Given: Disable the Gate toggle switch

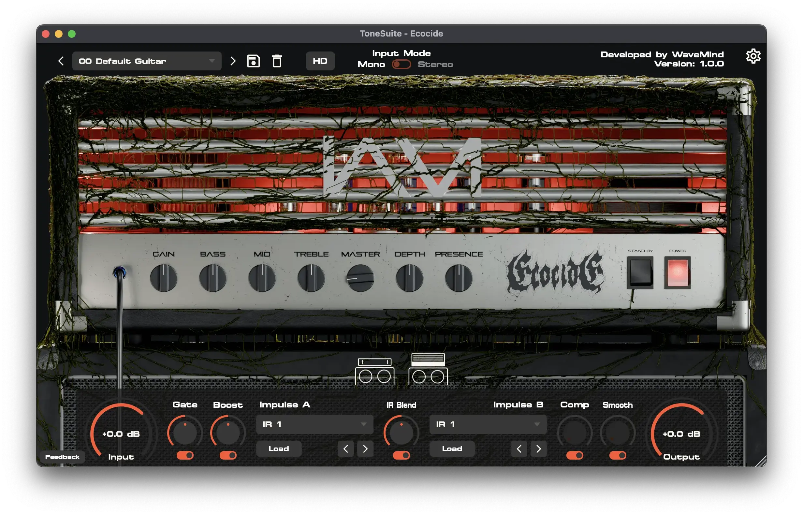Looking at the screenshot, I should (x=185, y=455).
